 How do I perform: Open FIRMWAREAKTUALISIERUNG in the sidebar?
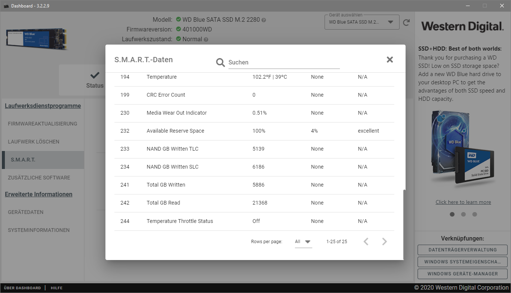pos(42,124)
